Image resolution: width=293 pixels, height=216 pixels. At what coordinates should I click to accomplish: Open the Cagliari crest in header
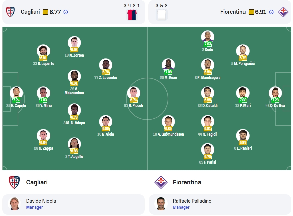point(10,12)
